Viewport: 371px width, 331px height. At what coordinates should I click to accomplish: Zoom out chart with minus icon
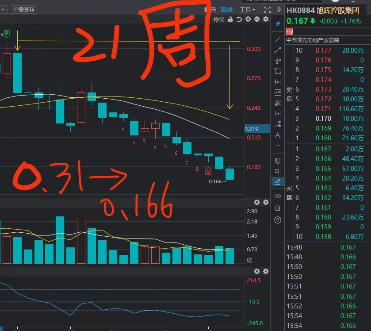257,19
